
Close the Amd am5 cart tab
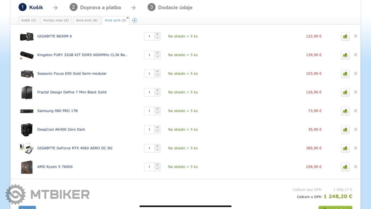tap(127, 18)
